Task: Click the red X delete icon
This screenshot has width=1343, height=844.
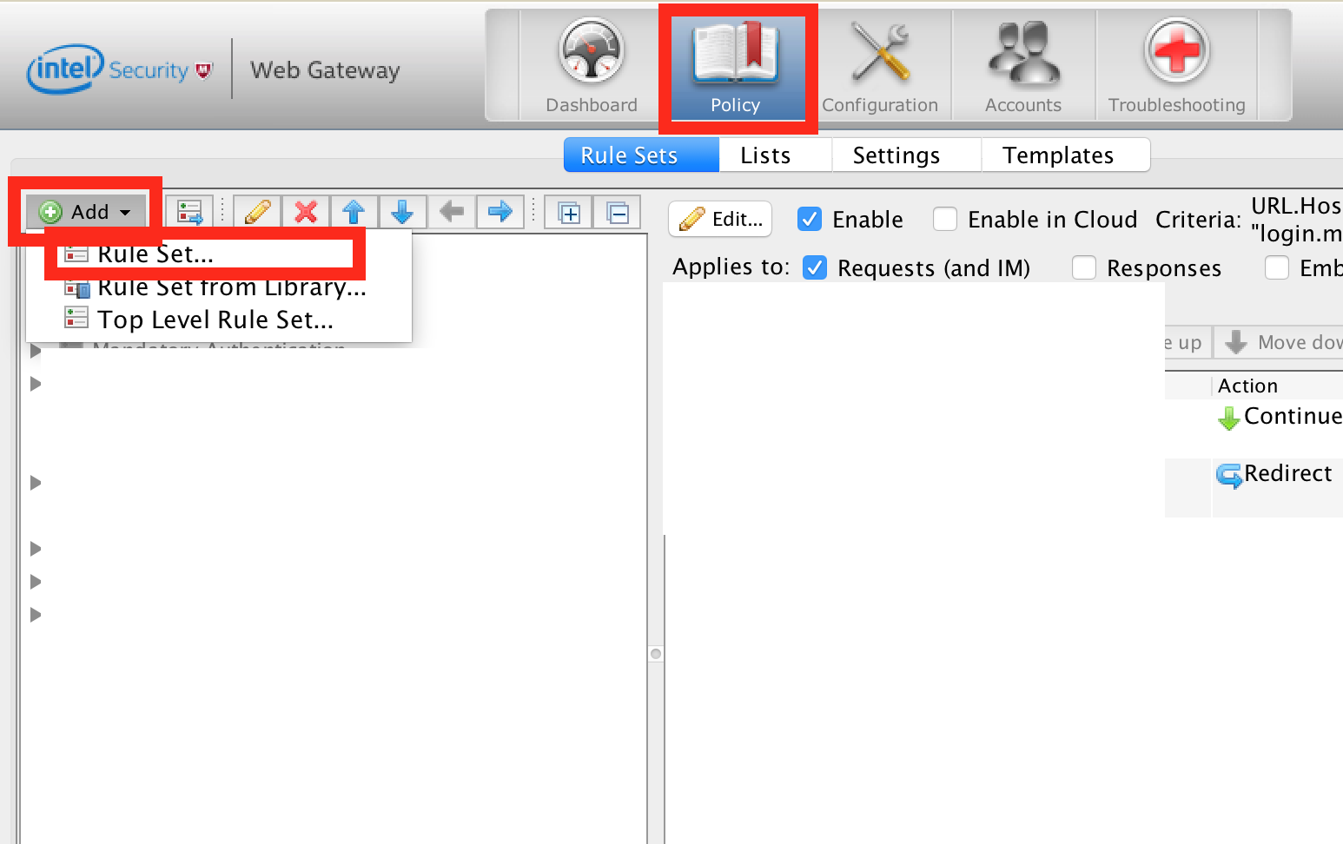Action: (x=306, y=212)
